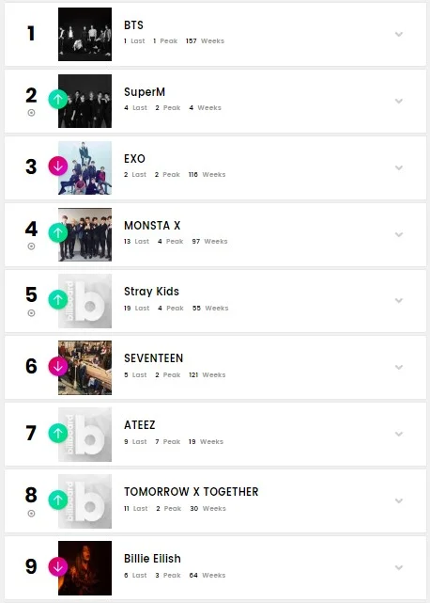Expand the EXO chart entry chevron

click(399, 167)
